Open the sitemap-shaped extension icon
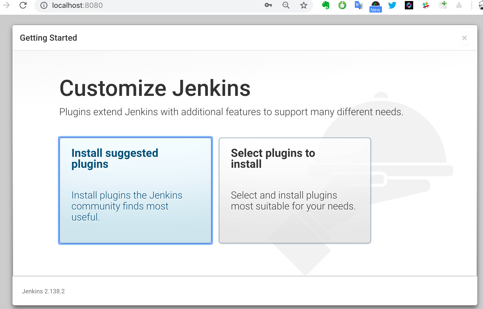 [459, 5]
